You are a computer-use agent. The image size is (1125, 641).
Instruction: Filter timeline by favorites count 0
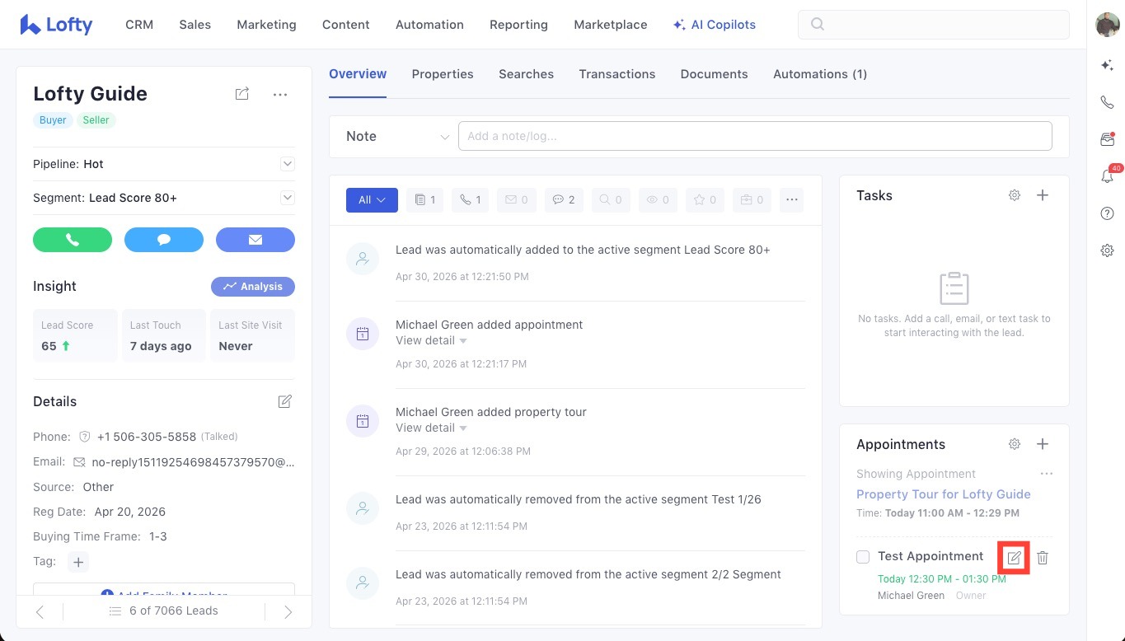pyautogui.click(x=705, y=199)
